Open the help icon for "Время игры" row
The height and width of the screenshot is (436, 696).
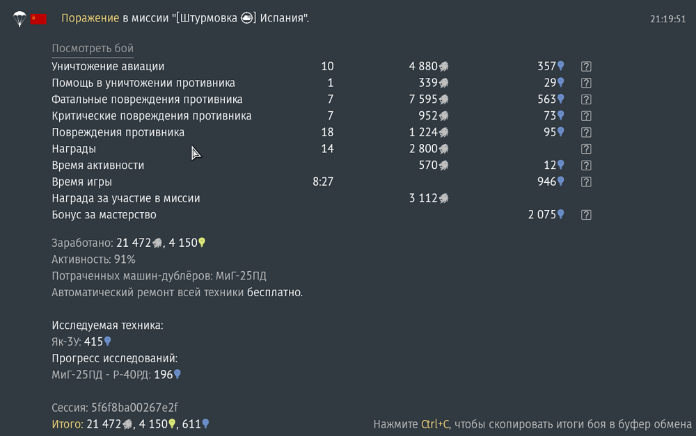586,182
